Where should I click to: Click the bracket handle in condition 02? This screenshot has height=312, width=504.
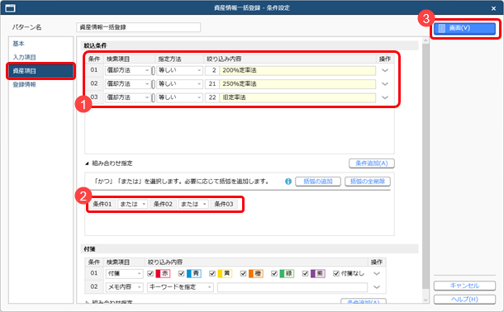click(154, 84)
